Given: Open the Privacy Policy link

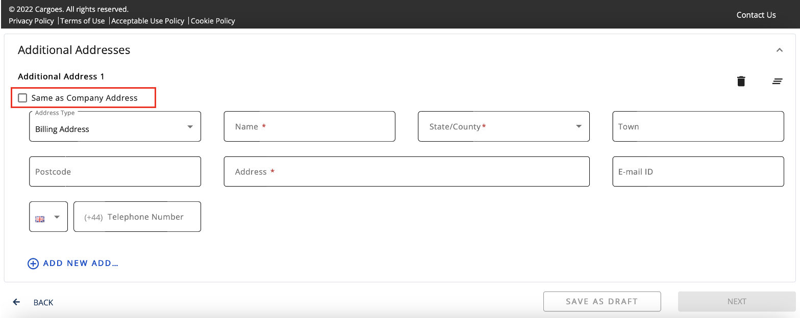Looking at the screenshot, I should pos(31,21).
